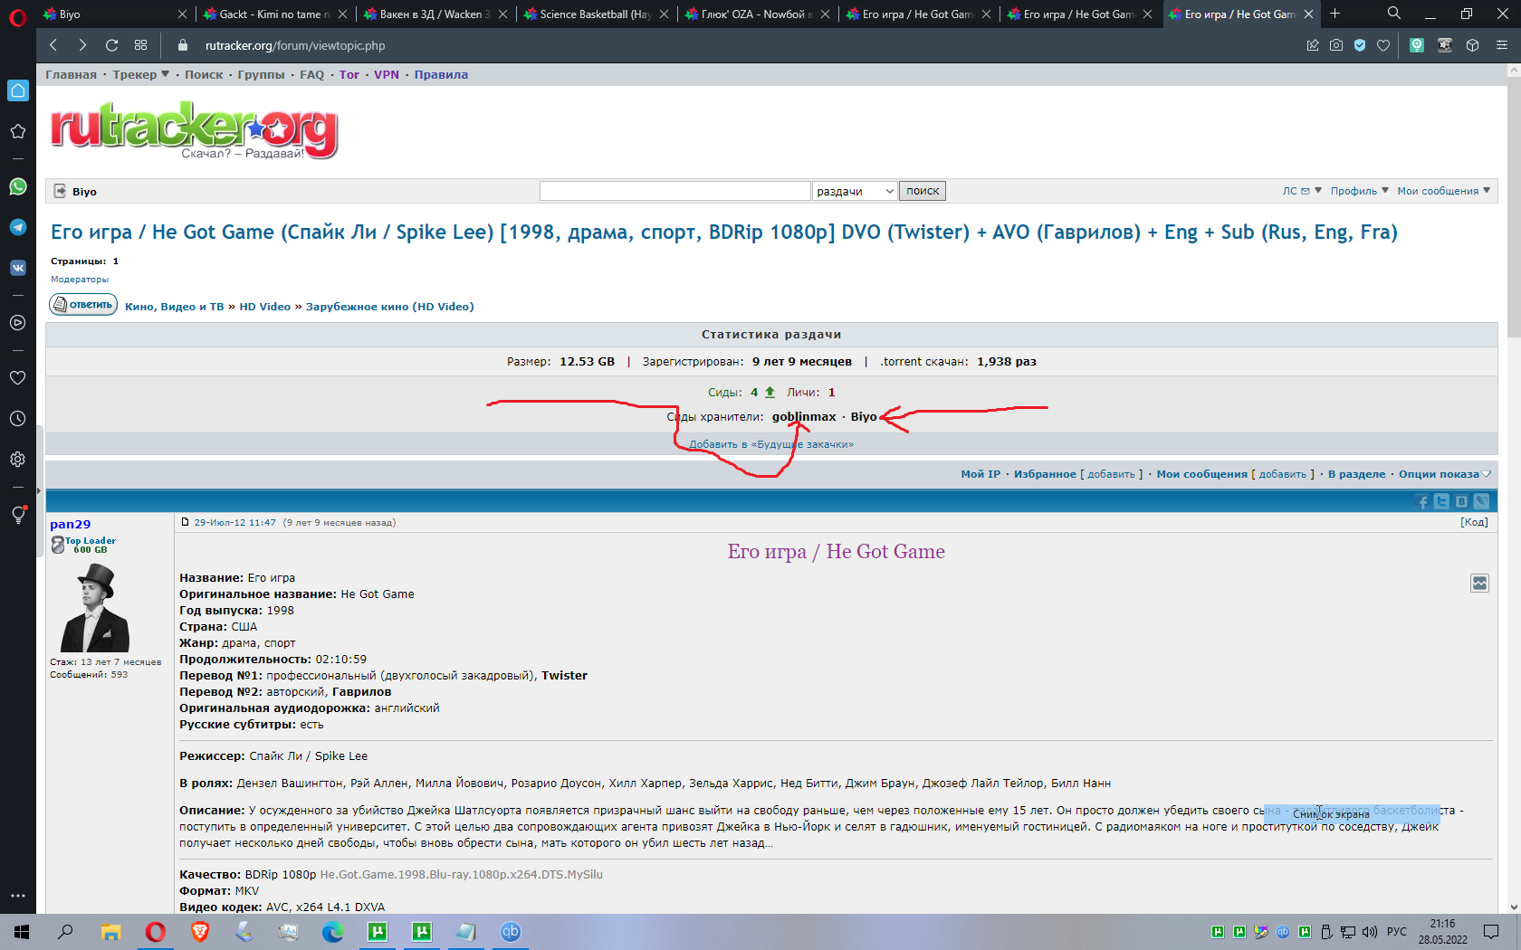1521x950 pixels.
Task: Open Brave browser from the taskbar
Action: click(x=200, y=932)
